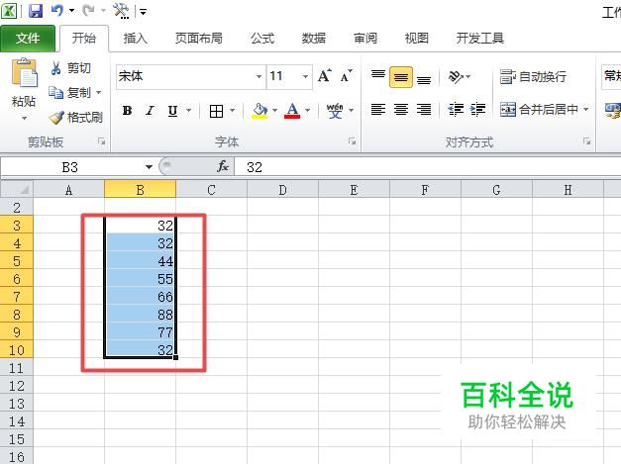Click the select-all corner triangle
The image size is (621, 464).
click(x=17, y=189)
